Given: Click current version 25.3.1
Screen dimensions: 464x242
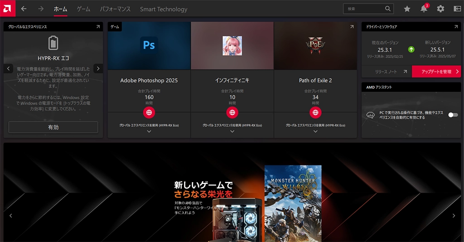Looking at the screenshot, I should click(385, 50).
